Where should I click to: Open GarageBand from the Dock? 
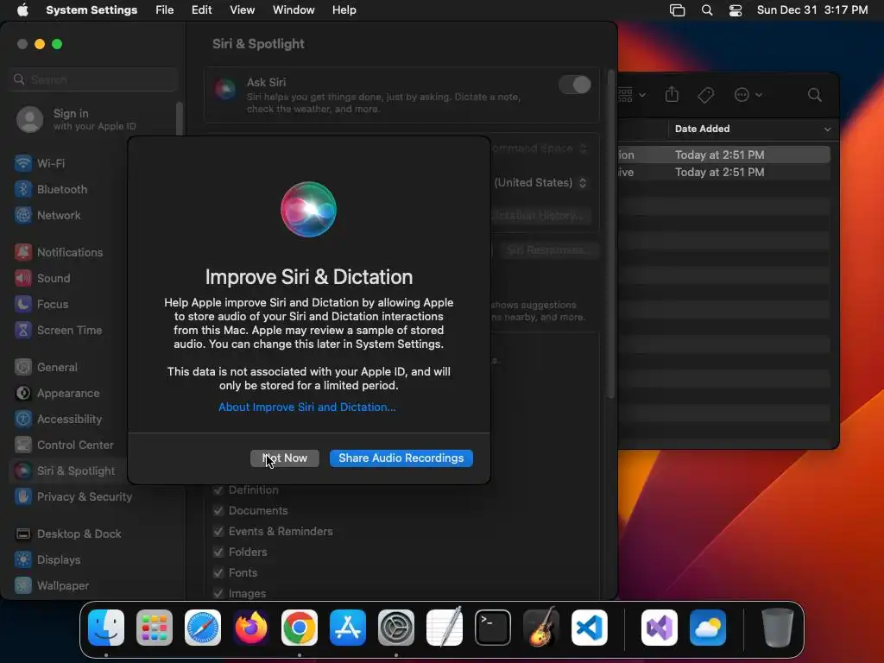click(541, 627)
